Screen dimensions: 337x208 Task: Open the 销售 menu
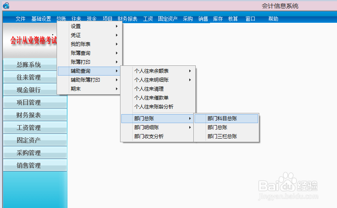pyautogui.click(x=203, y=19)
